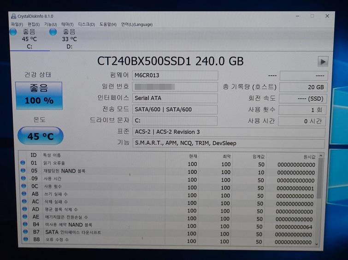Click the blurred serial number field
Image resolution: width=348 pixels, height=260 pixels.
175,87
